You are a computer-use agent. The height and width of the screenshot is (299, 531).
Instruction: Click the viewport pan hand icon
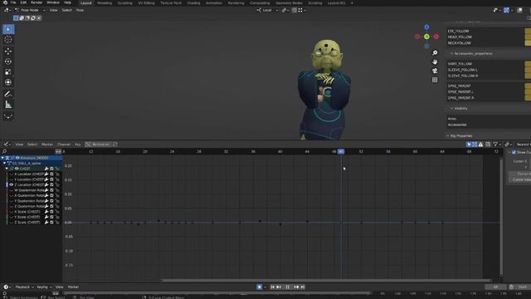click(435, 61)
